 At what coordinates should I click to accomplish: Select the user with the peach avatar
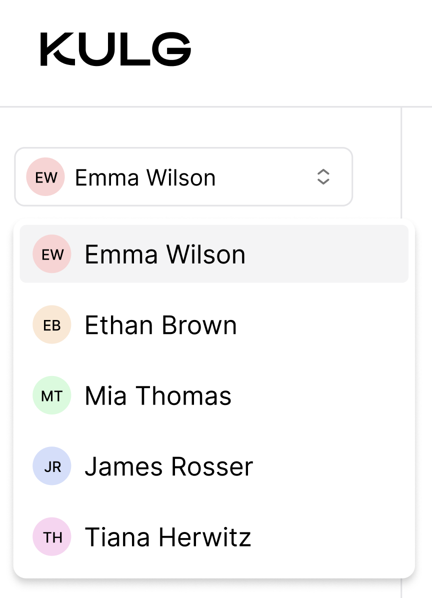click(x=160, y=325)
